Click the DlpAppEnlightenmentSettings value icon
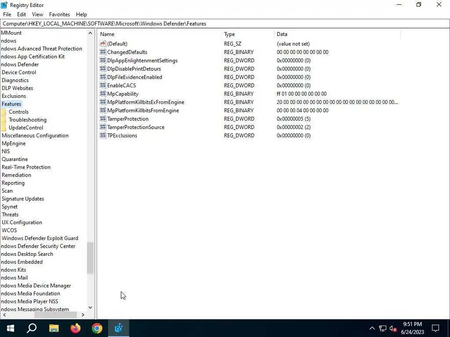This screenshot has width=450, height=337. pos(103,60)
